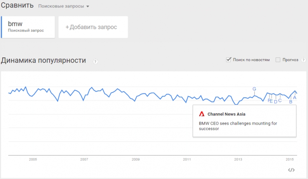Select news marker A on chart

(295, 97)
